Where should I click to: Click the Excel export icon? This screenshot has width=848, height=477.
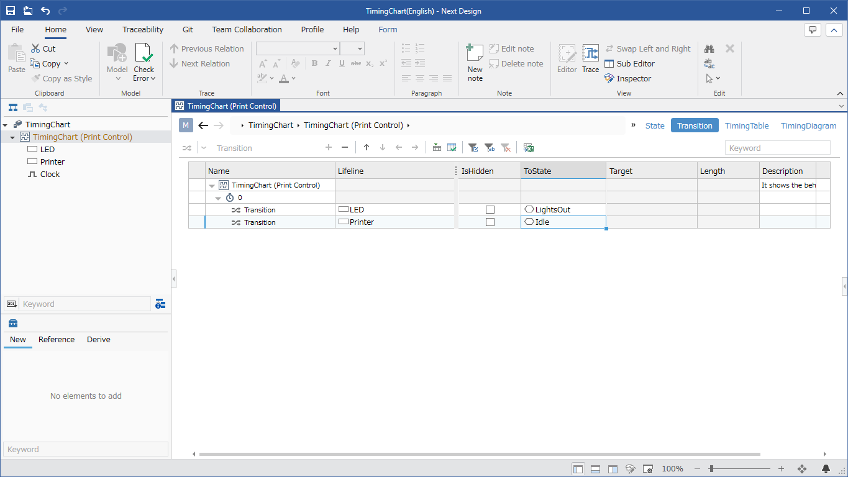pos(529,148)
